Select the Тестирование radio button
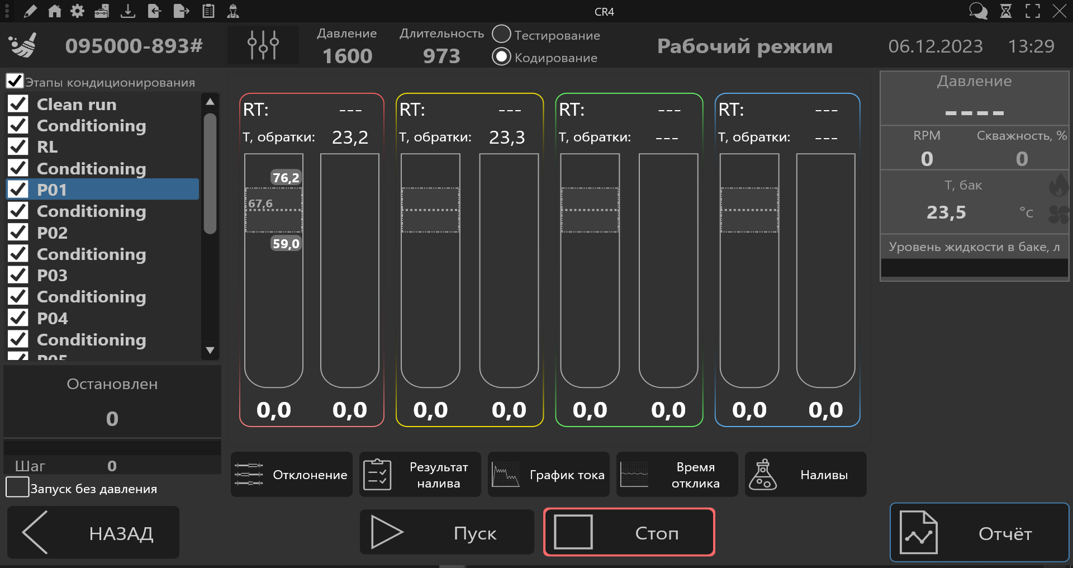This screenshot has height=568, width=1073. 501,34
